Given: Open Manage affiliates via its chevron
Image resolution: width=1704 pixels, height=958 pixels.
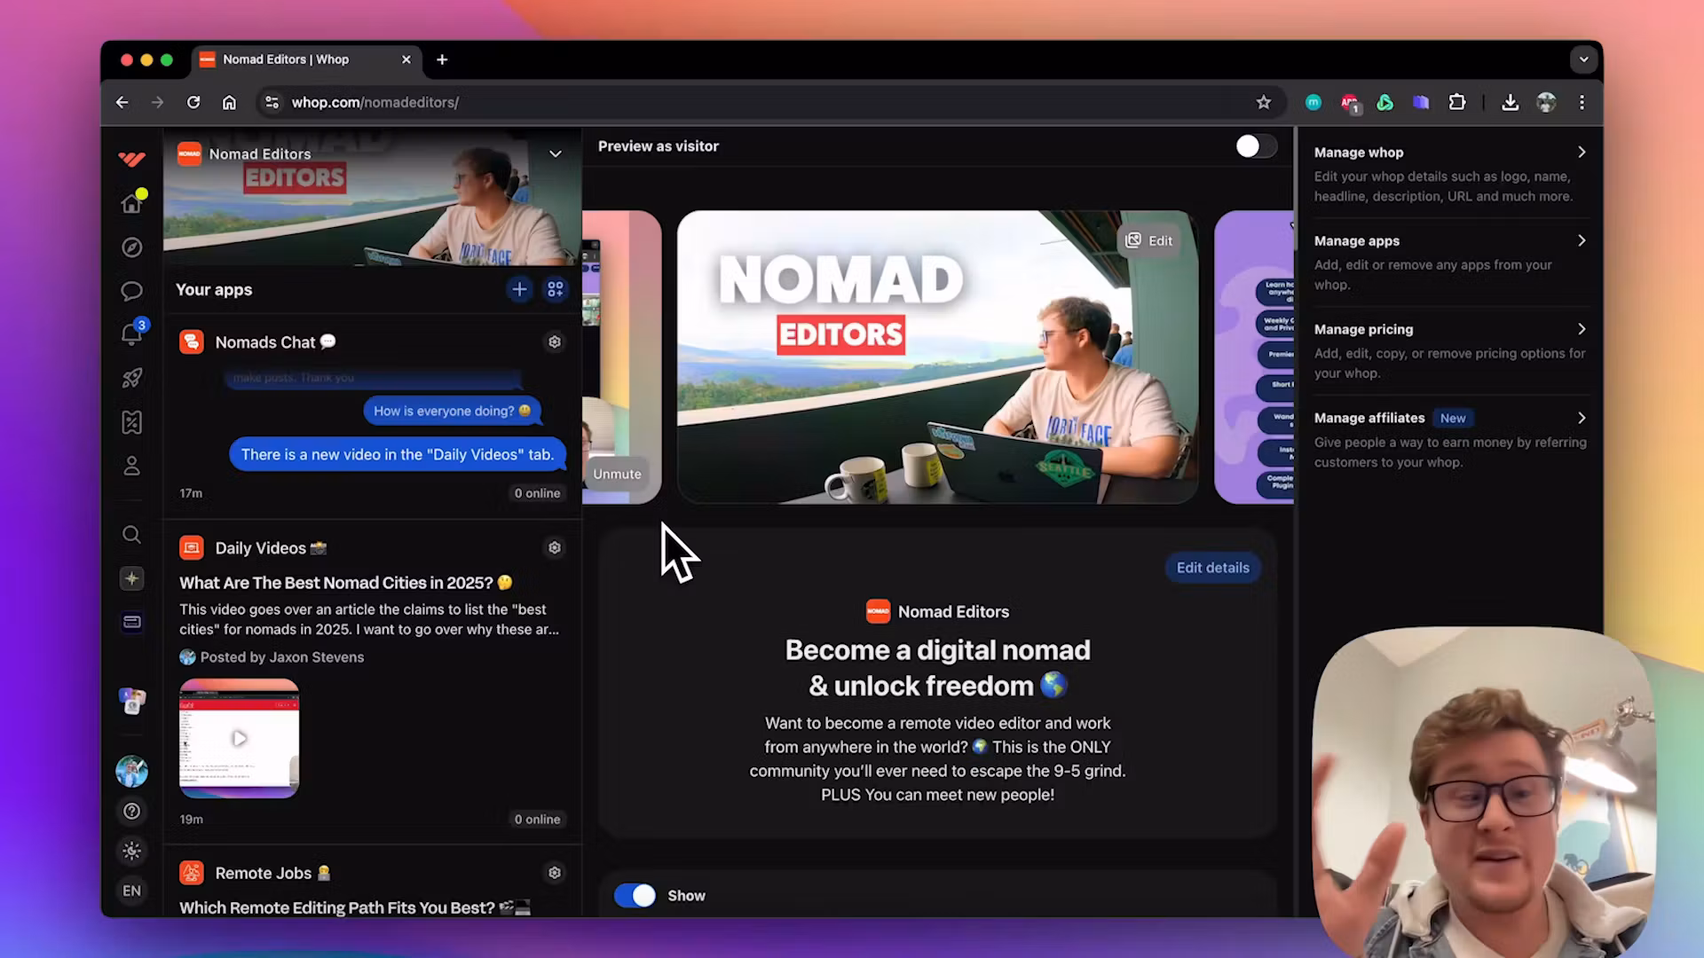Looking at the screenshot, I should click(1582, 417).
